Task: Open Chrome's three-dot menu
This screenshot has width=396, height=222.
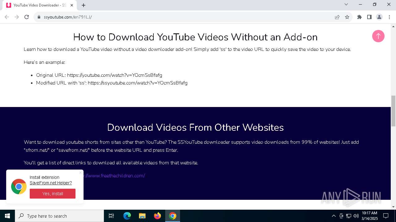Action: tap(389, 17)
